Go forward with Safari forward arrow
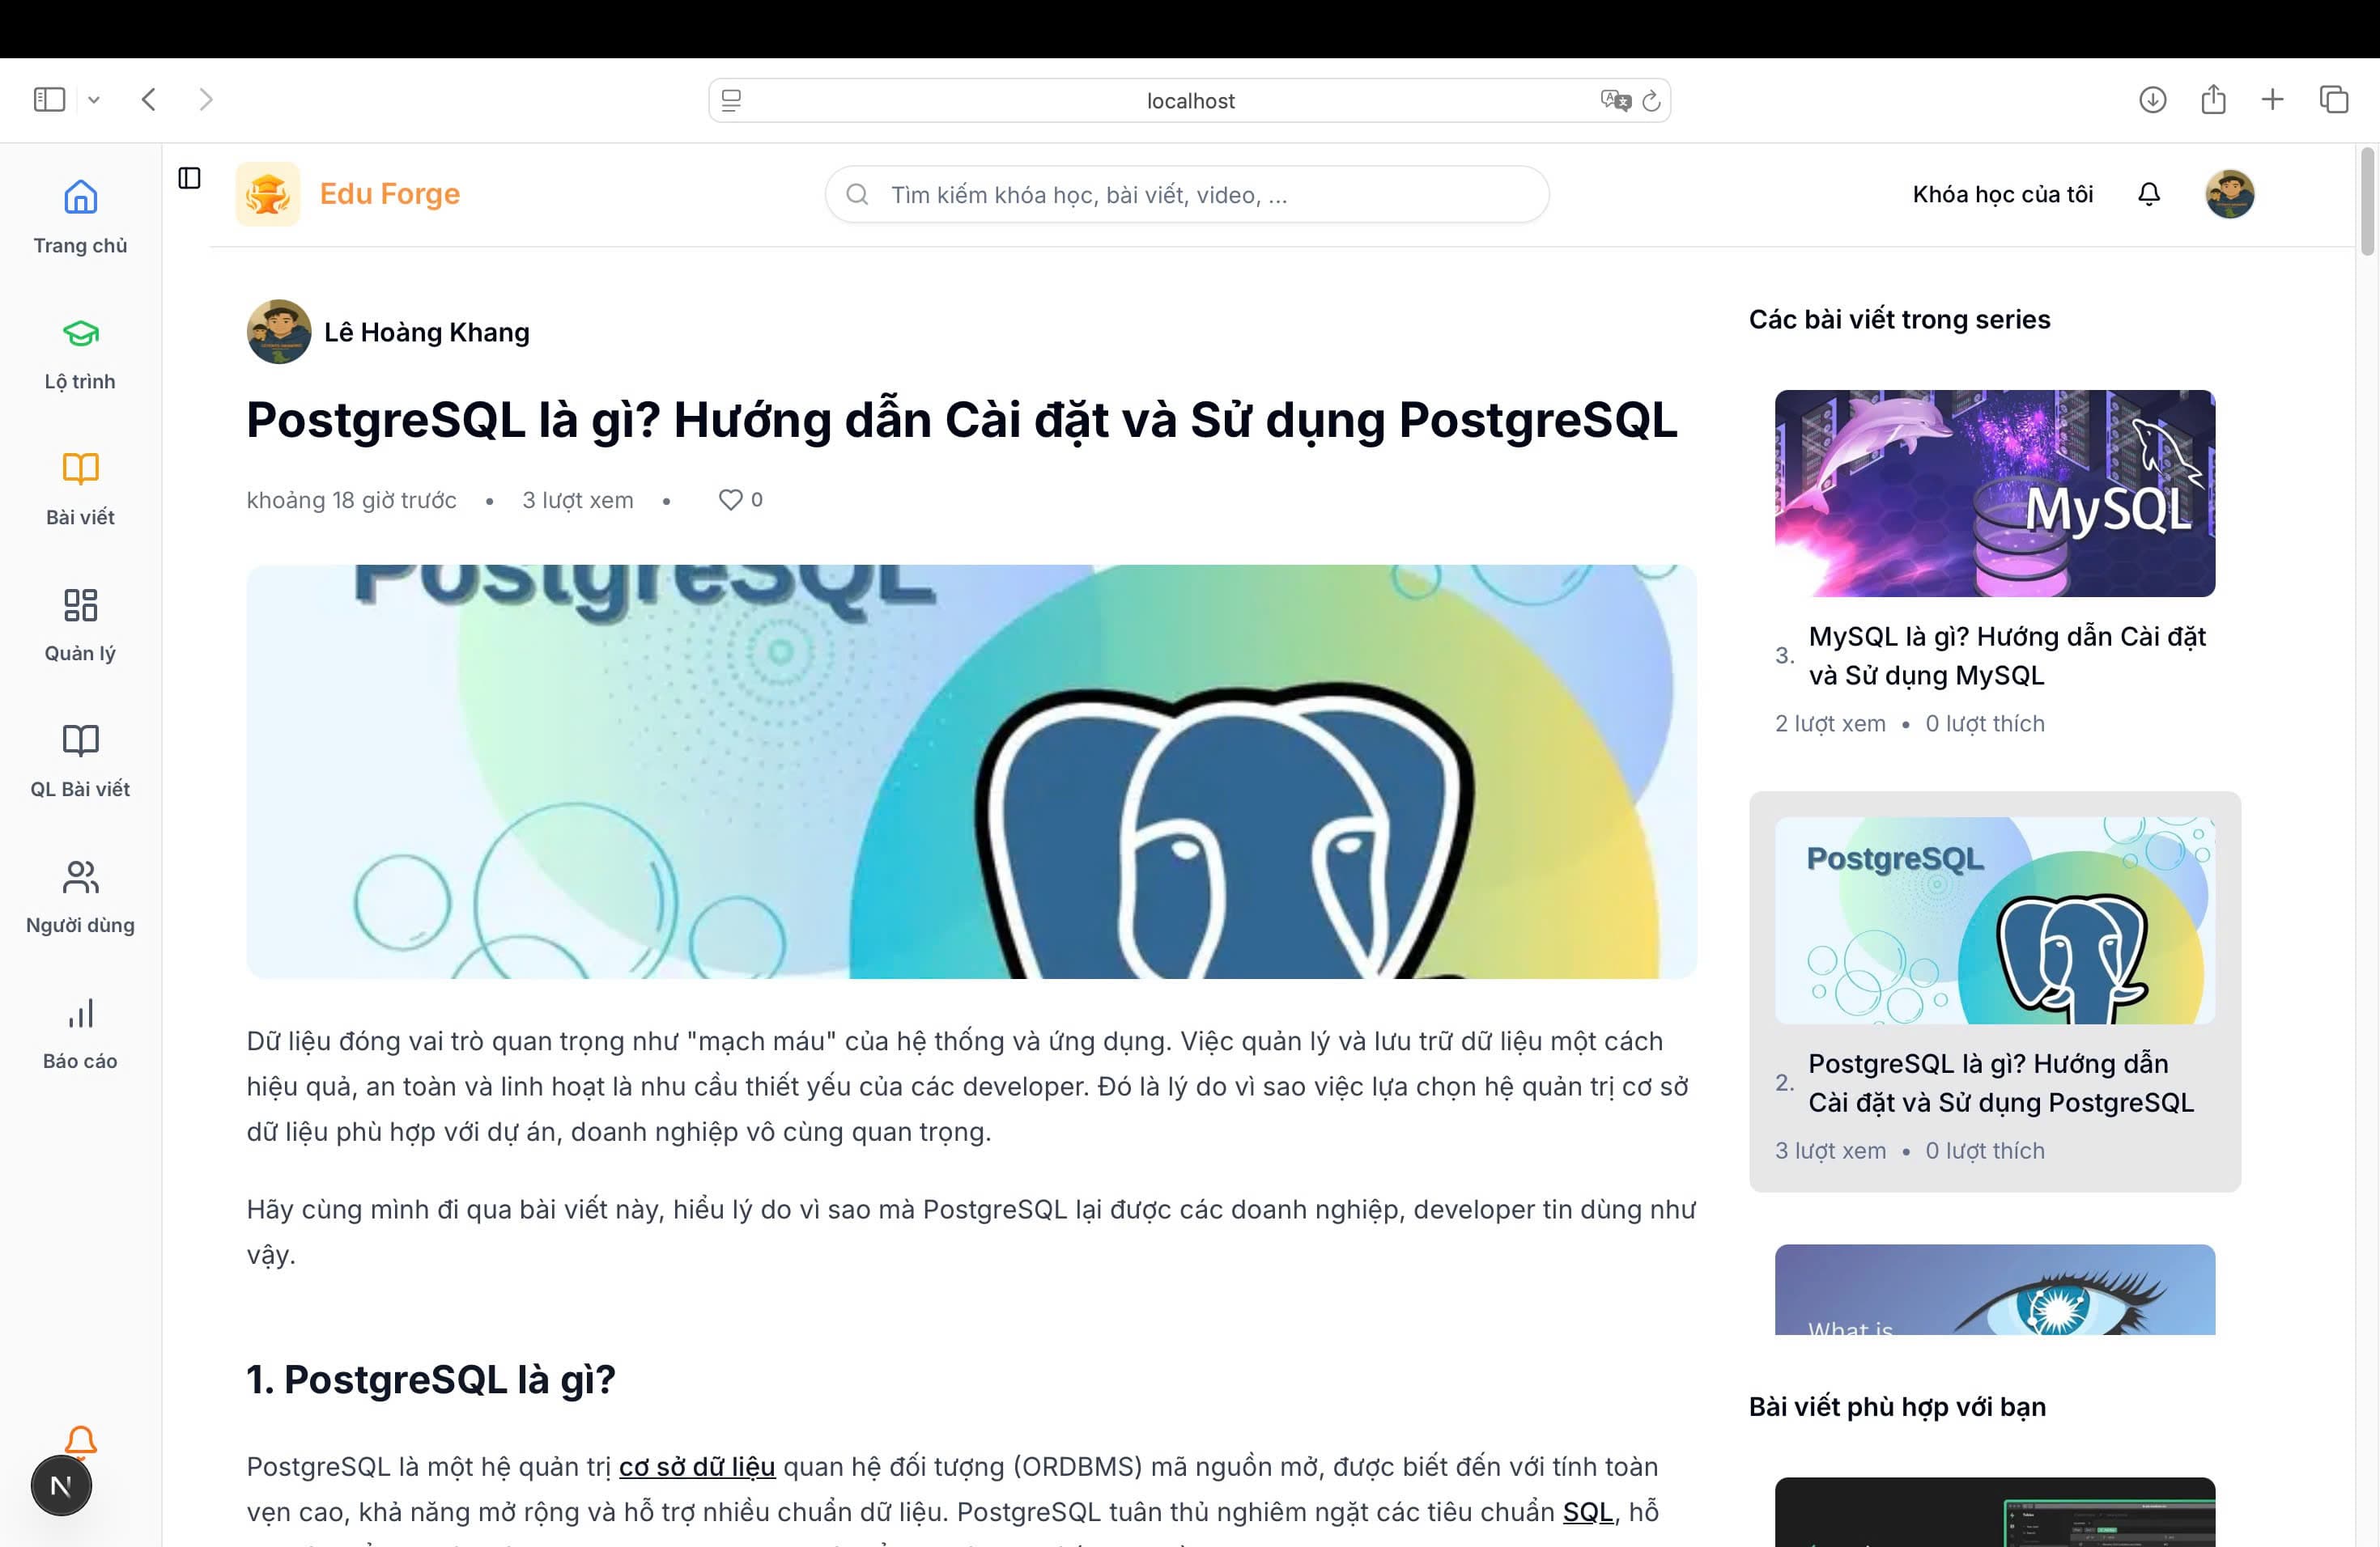This screenshot has height=1547, width=2380. [x=206, y=99]
